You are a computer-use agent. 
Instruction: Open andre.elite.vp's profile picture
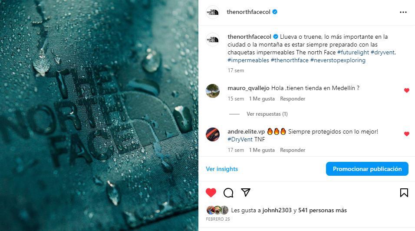[213, 134]
